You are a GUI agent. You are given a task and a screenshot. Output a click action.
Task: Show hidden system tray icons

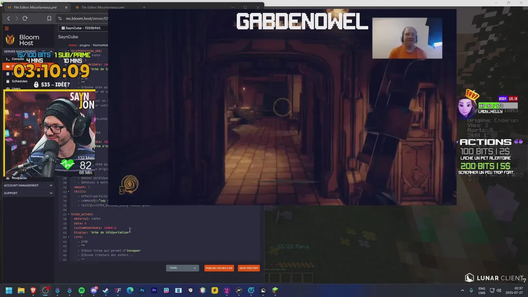462,290
